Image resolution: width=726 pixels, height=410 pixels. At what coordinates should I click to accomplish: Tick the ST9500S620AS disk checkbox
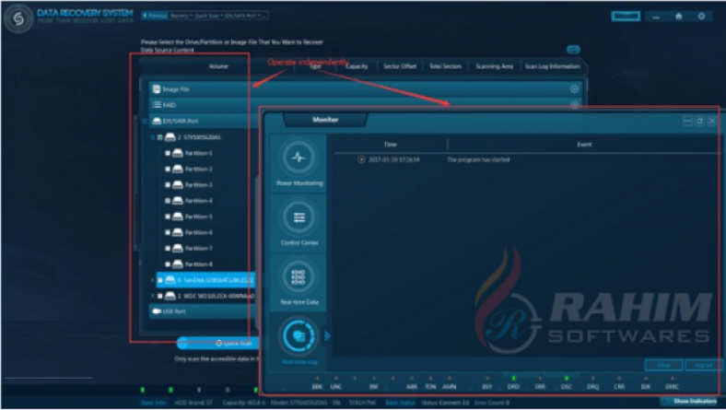(160, 137)
